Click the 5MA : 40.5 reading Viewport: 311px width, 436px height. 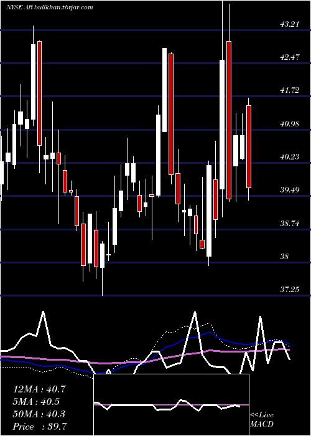[x=36, y=402]
